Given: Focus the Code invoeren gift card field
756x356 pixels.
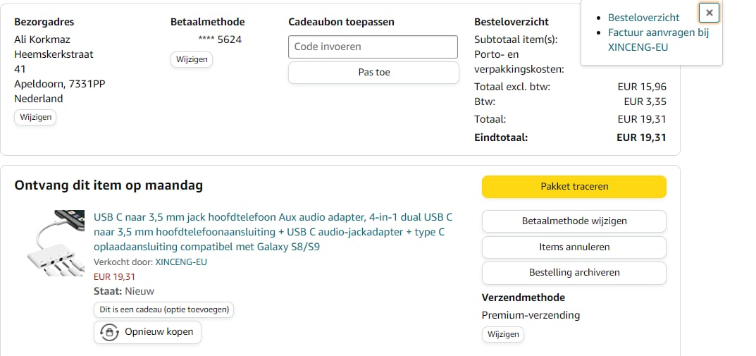Looking at the screenshot, I should (373, 47).
